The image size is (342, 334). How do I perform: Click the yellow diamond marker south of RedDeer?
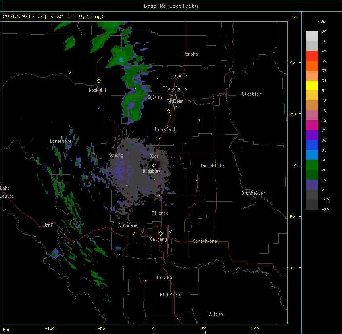tap(169, 111)
